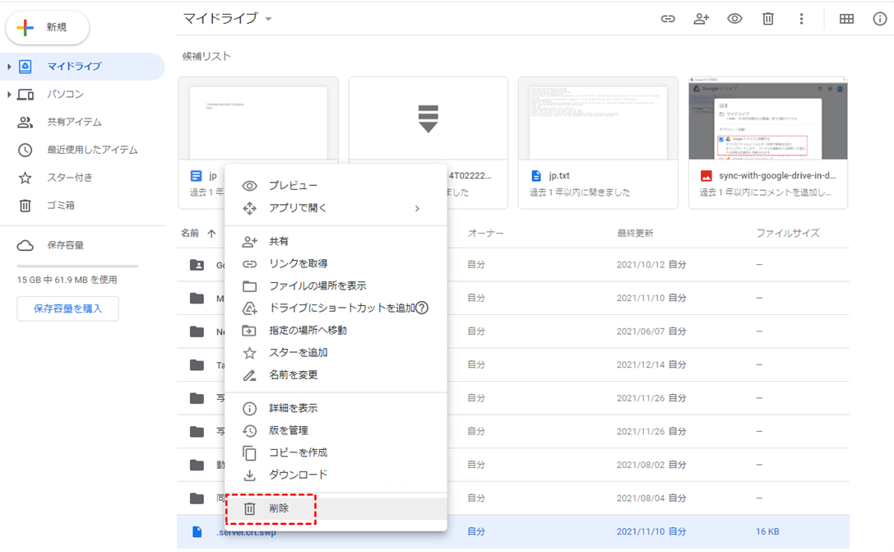894x552 pixels.
Task: Click the trash icon in top toolbar
Action: click(768, 19)
